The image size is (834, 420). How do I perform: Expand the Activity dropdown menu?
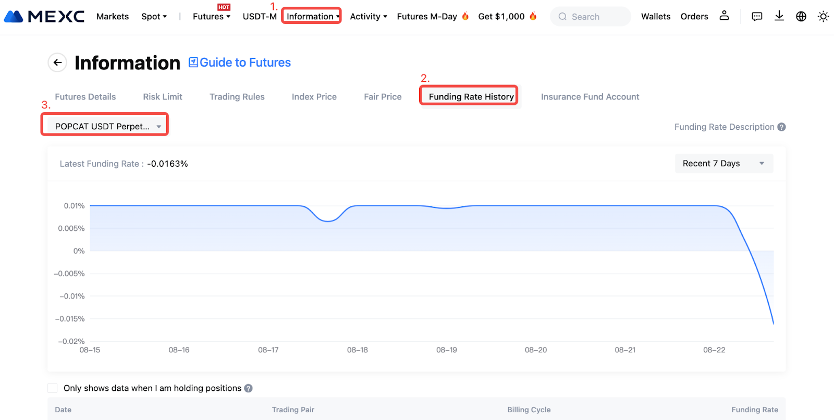[369, 17]
